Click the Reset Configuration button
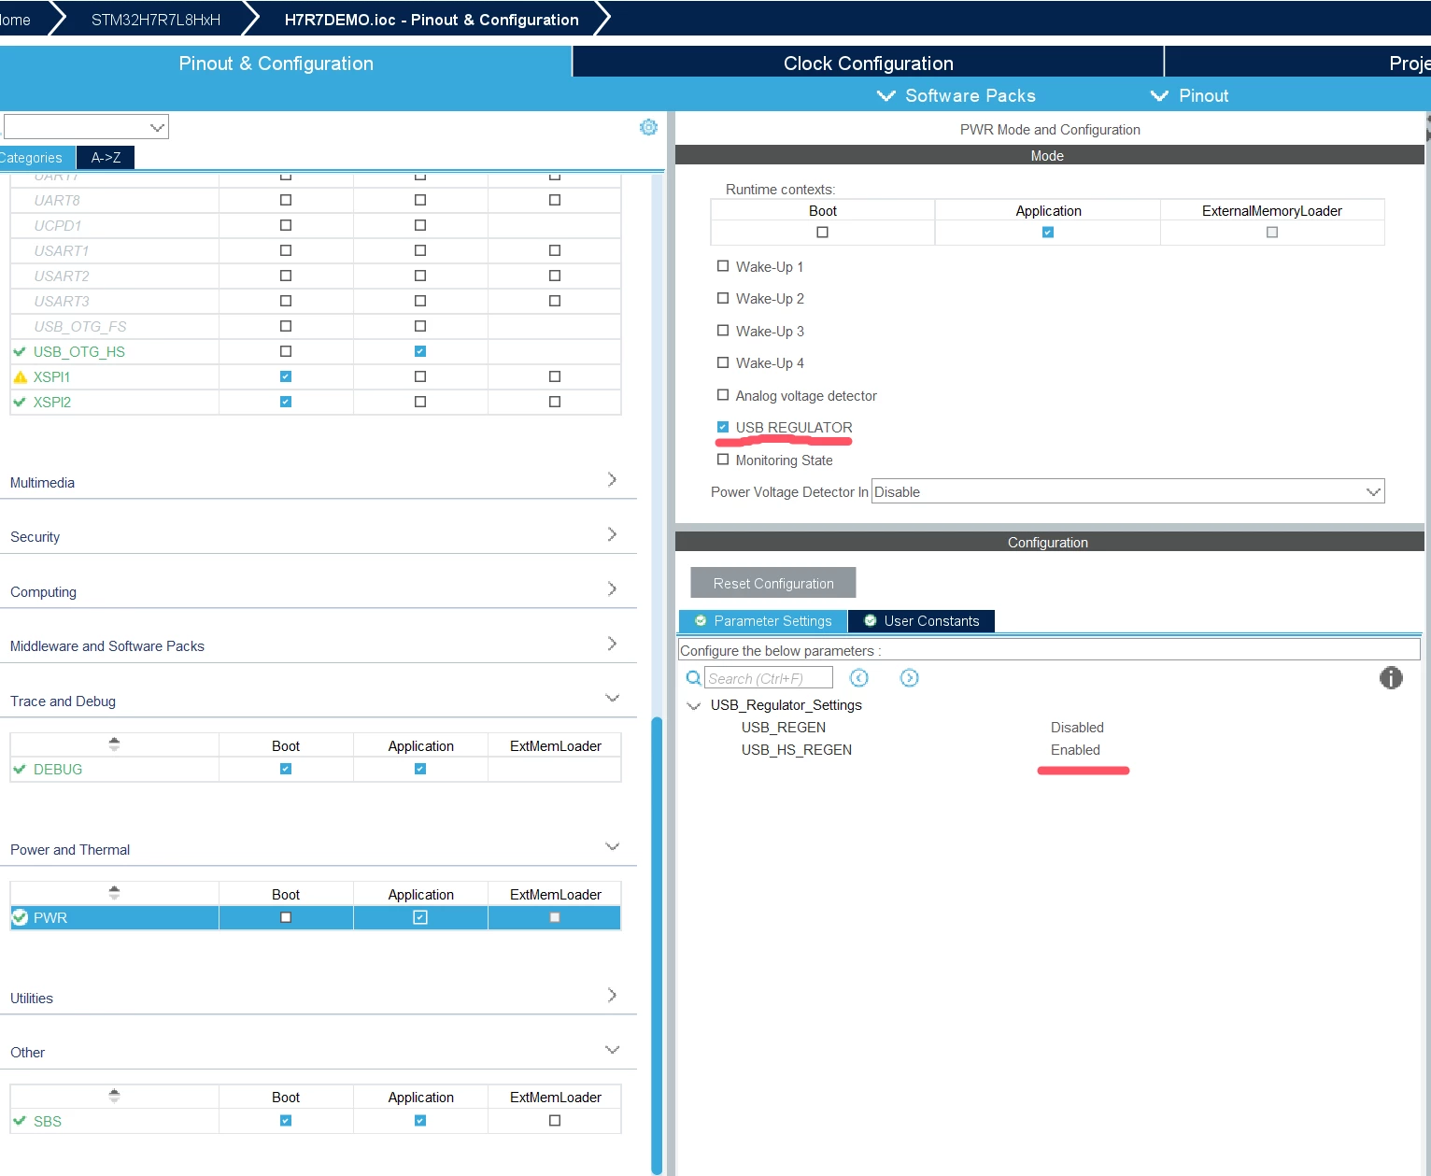 pyautogui.click(x=773, y=583)
